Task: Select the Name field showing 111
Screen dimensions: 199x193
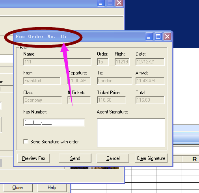Action: (x=57, y=62)
